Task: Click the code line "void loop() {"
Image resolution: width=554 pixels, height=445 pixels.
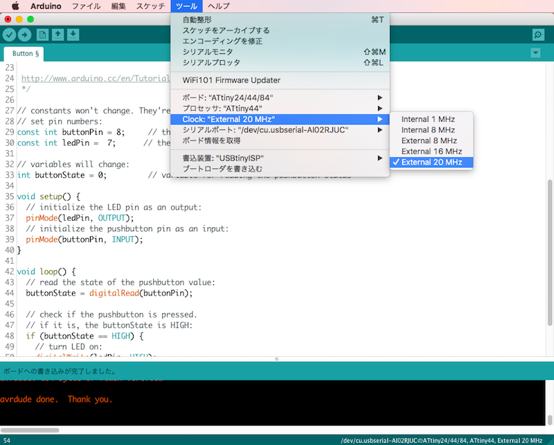Action: click(x=46, y=271)
